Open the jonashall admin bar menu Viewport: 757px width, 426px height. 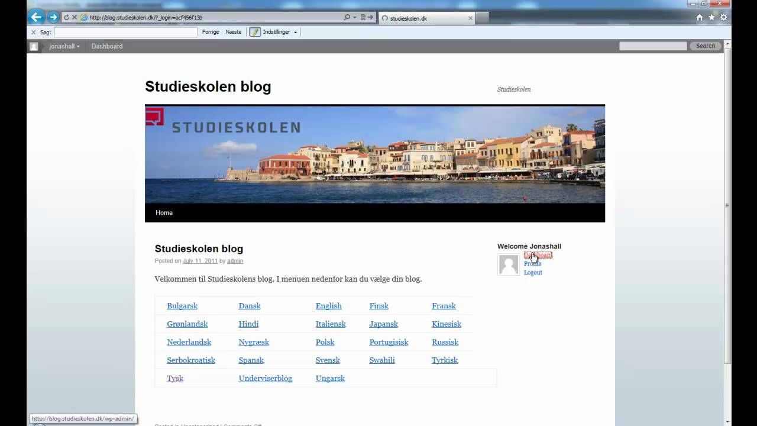[x=64, y=46]
